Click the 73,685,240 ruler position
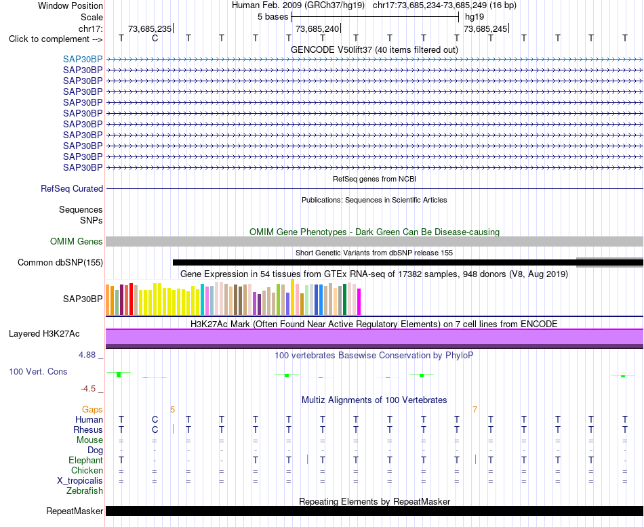 [x=317, y=28]
